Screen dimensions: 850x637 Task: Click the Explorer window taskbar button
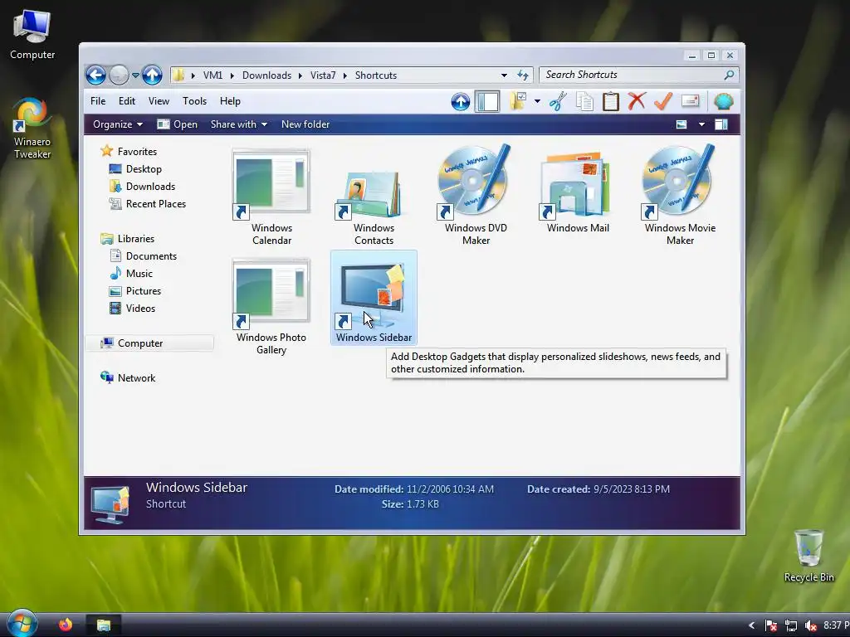[104, 625]
